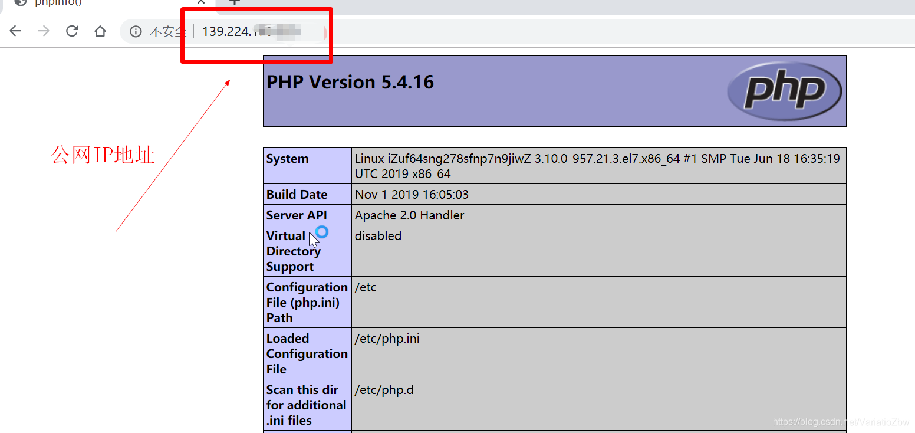Go back to the previous page
Image resolution: width=915 pixels, height=433 pixels.
pyautogui.click(x=15, y=31)
